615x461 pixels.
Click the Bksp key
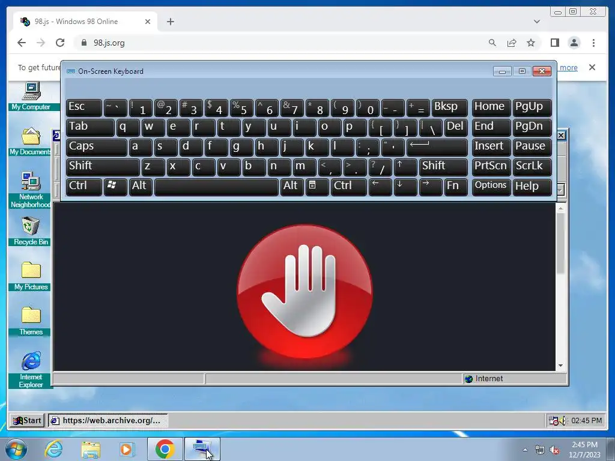click(449, 108)
